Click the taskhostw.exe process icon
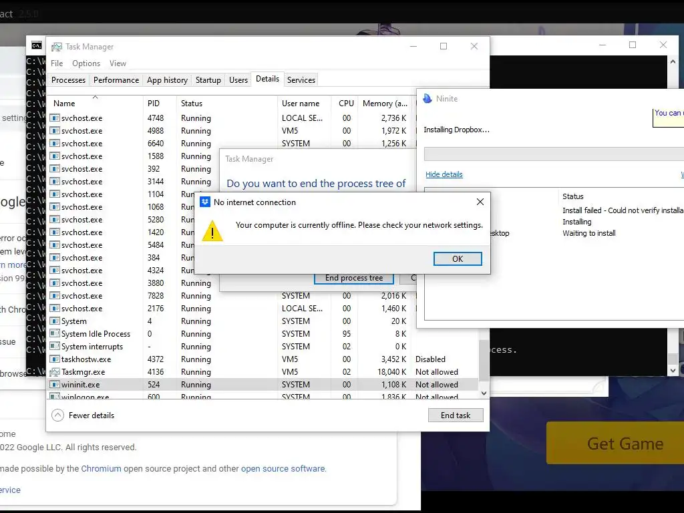The height and width of the screenshot is (513, 684). pos(55,359)
